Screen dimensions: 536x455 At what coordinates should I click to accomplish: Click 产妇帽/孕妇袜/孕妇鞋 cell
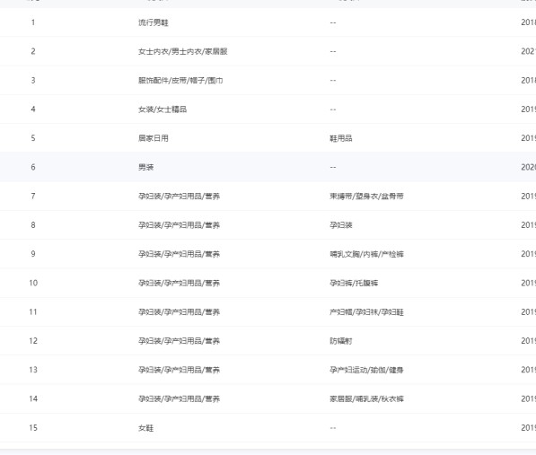coord(366,312)
